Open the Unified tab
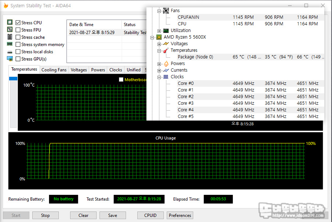The width and height of the screenshot is (332, 222). tap(134, 70)
